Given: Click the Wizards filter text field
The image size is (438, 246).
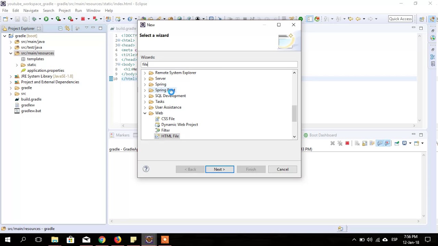Looking at the screenshot, I should 219,64.
